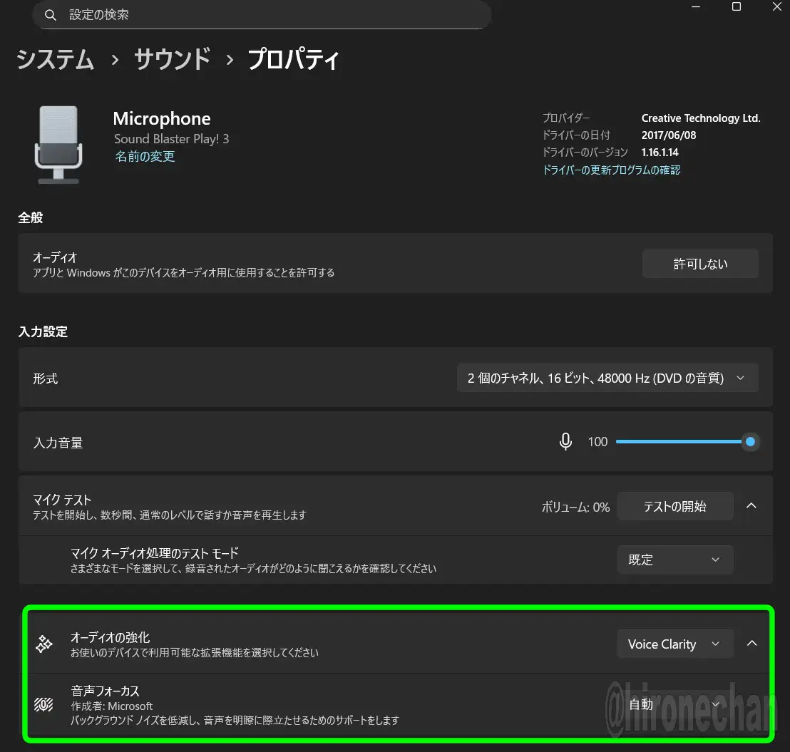The height and width of the screenshot is (752, 790).
Task: Open the 自動 voice focus dropdown
Action: click(x=674, y=704)
